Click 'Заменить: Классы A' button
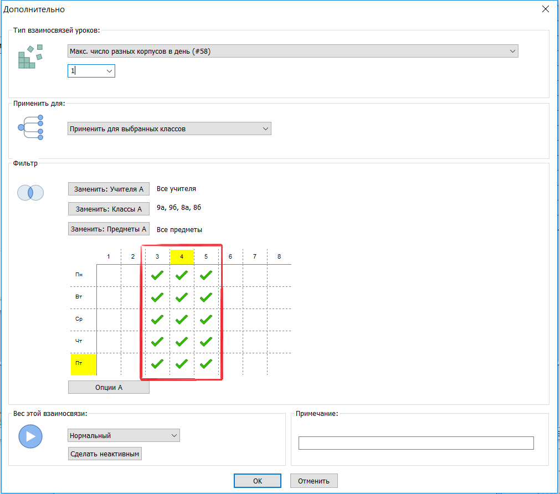560x494 pixels. click(x=109, y=209)
